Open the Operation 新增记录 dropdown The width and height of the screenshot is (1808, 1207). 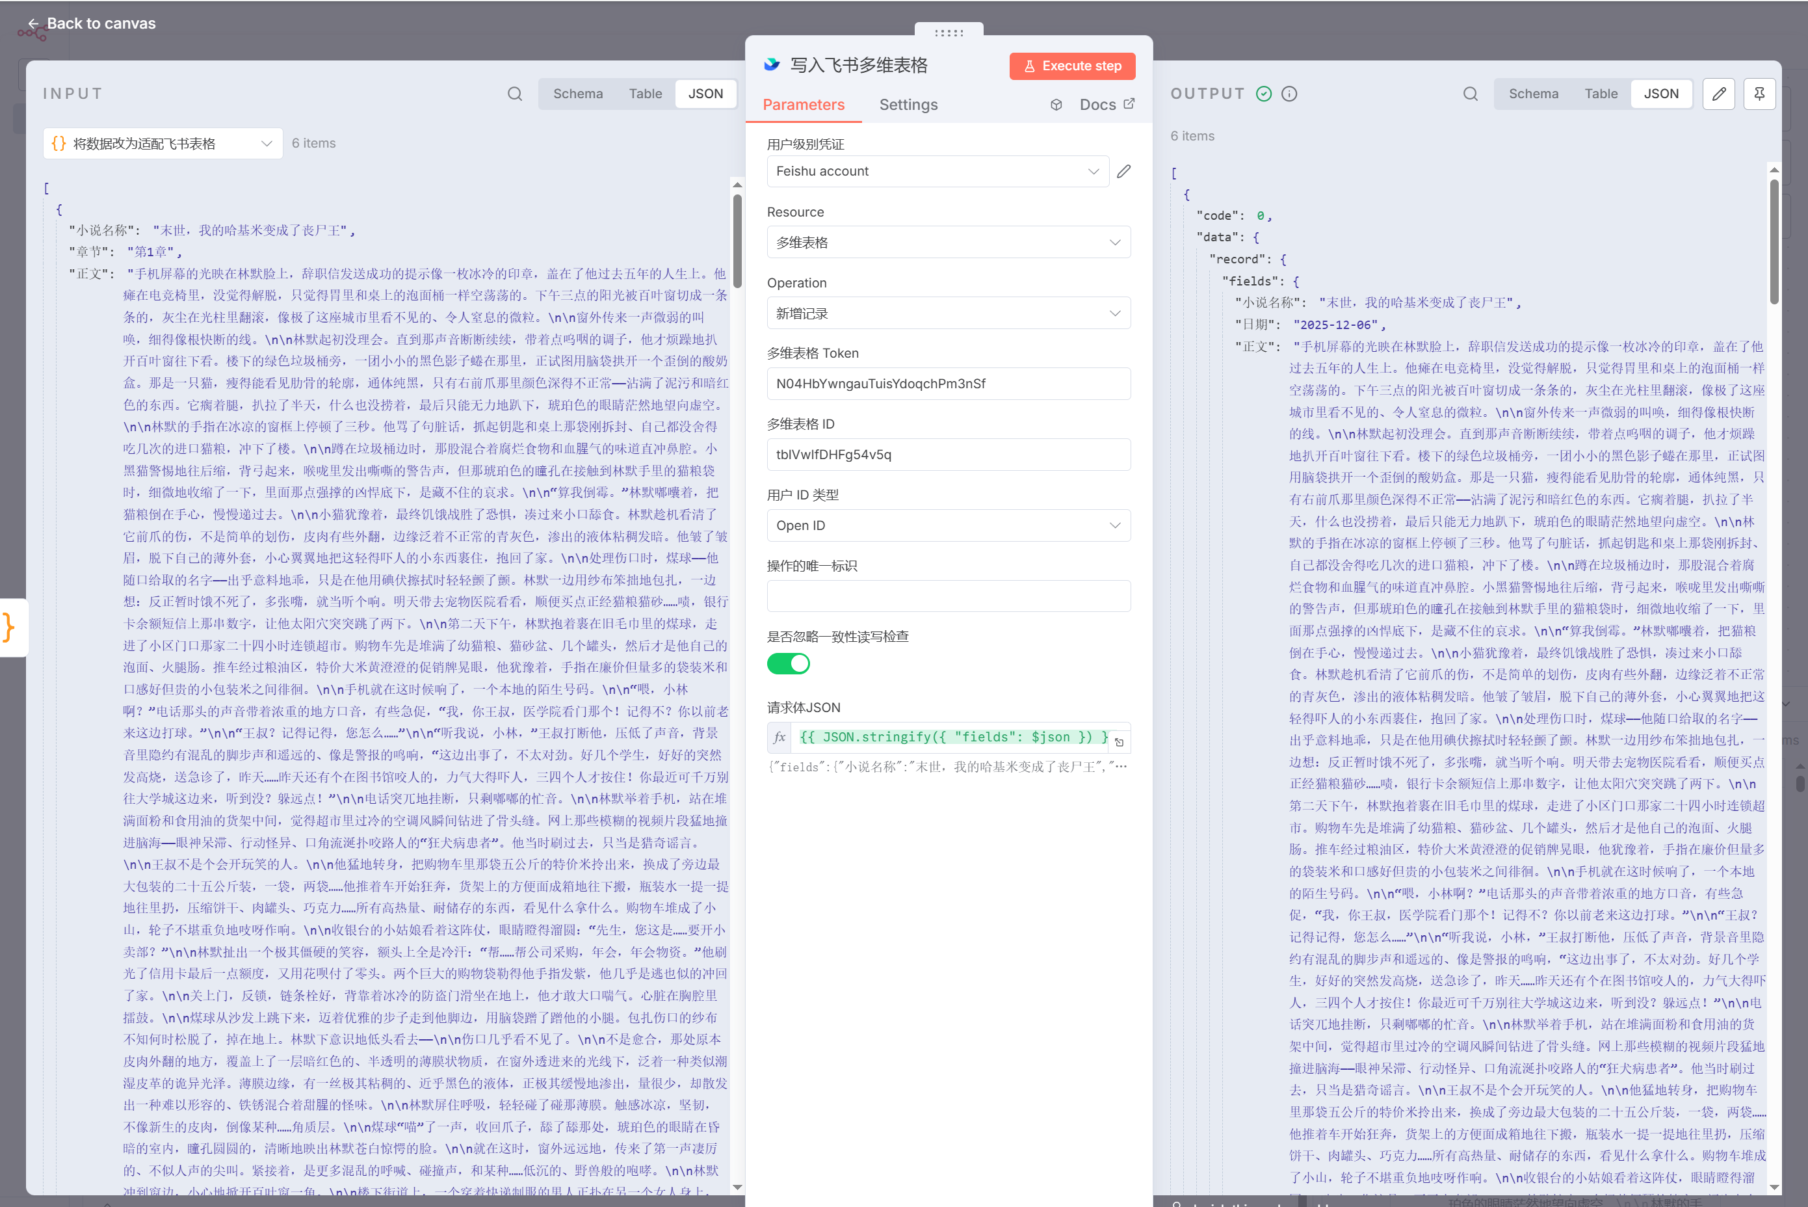click(x=948, y=313)
